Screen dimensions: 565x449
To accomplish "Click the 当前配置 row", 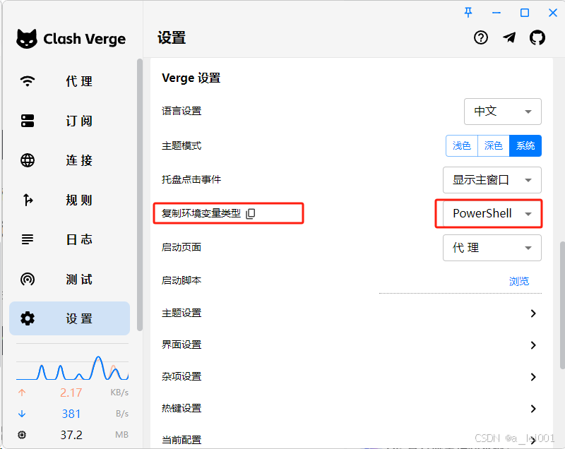I will (x=351, y=440).
